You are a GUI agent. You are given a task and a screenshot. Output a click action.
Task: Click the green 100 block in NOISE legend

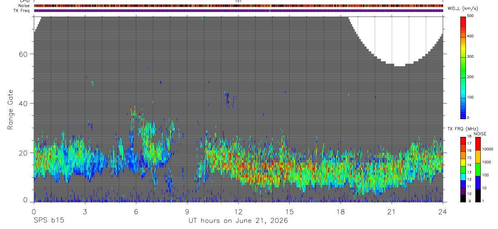coord(479,170)
